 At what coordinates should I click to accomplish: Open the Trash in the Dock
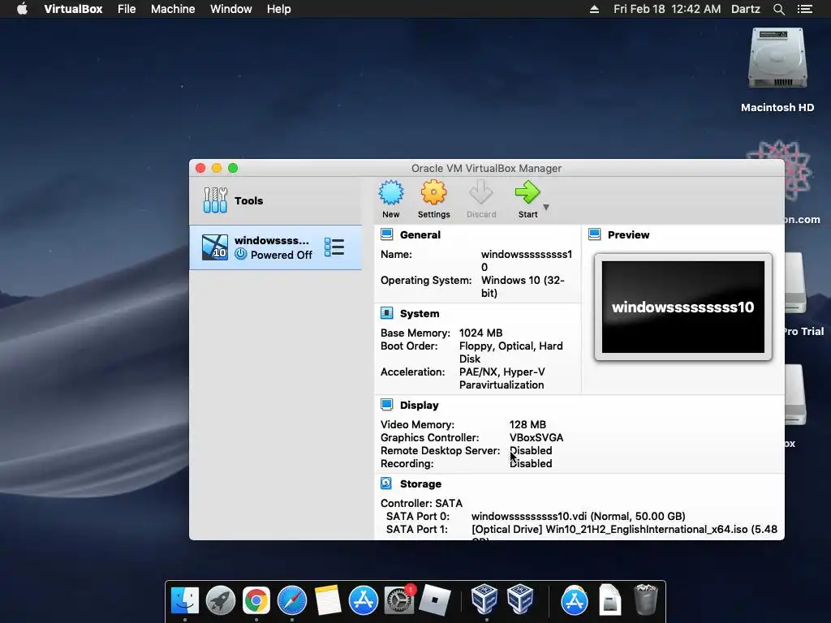[x=645, y=599]
